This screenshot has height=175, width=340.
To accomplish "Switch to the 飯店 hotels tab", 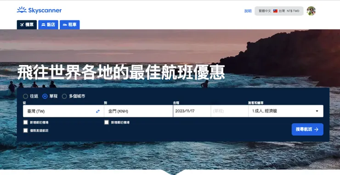I will click(48, 25).
